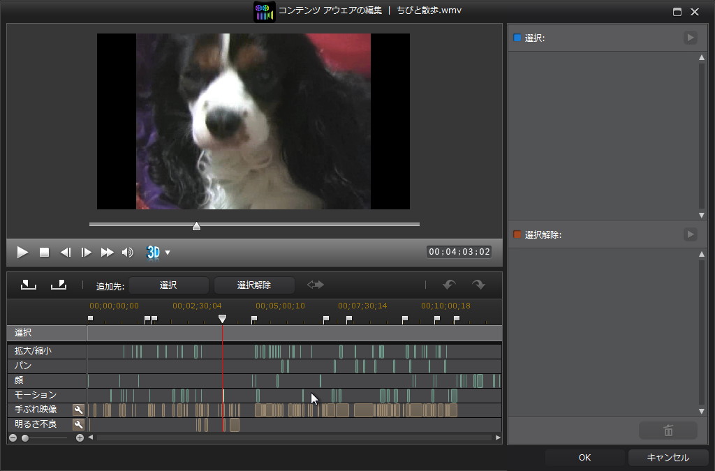Click the 00;07;30;14 ruler timestamp
The image size is (715, 471).
point(362,306)
